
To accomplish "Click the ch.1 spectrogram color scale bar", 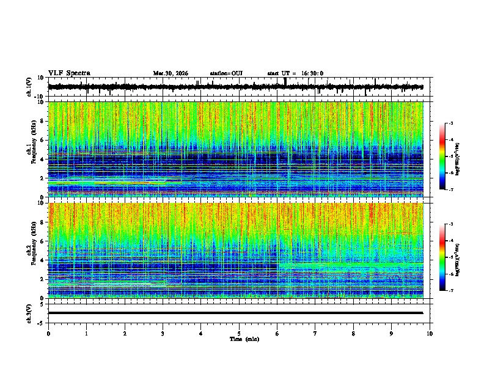I will pos(442,156).
